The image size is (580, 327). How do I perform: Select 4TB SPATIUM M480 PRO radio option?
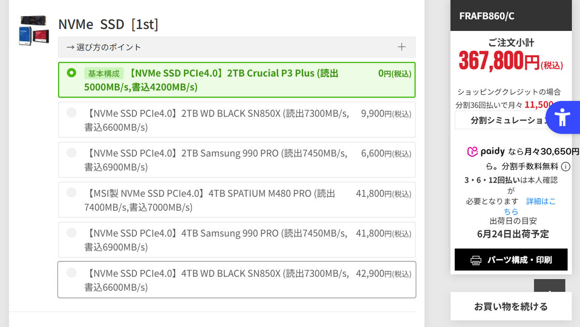click(x=72, y=192)
